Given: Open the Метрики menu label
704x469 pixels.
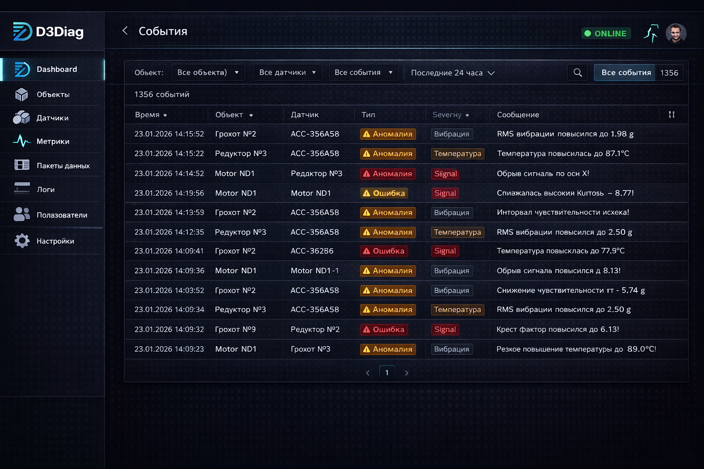Looking at the screenshot, I should coord(53,141).
